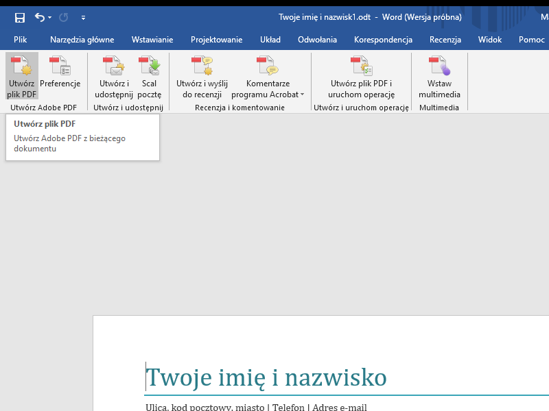This screenshot has height=411, width=549.
Task: Click the address line under the heading
Action: tap(256, 408)
